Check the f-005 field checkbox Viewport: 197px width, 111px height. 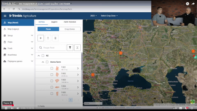coord(52,94)
